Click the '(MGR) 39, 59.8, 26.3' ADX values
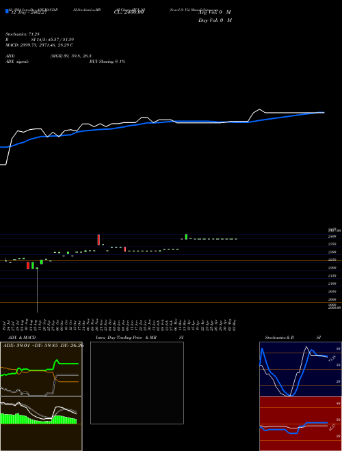 click(x=71, y=56)
